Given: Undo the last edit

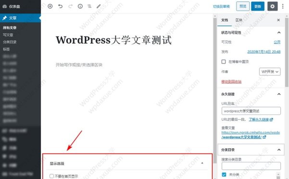Looking at the screenshot, I should pos(60,6).
